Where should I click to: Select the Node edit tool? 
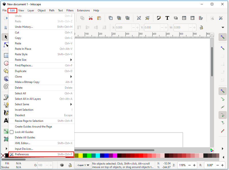click(x=6, y=45)
